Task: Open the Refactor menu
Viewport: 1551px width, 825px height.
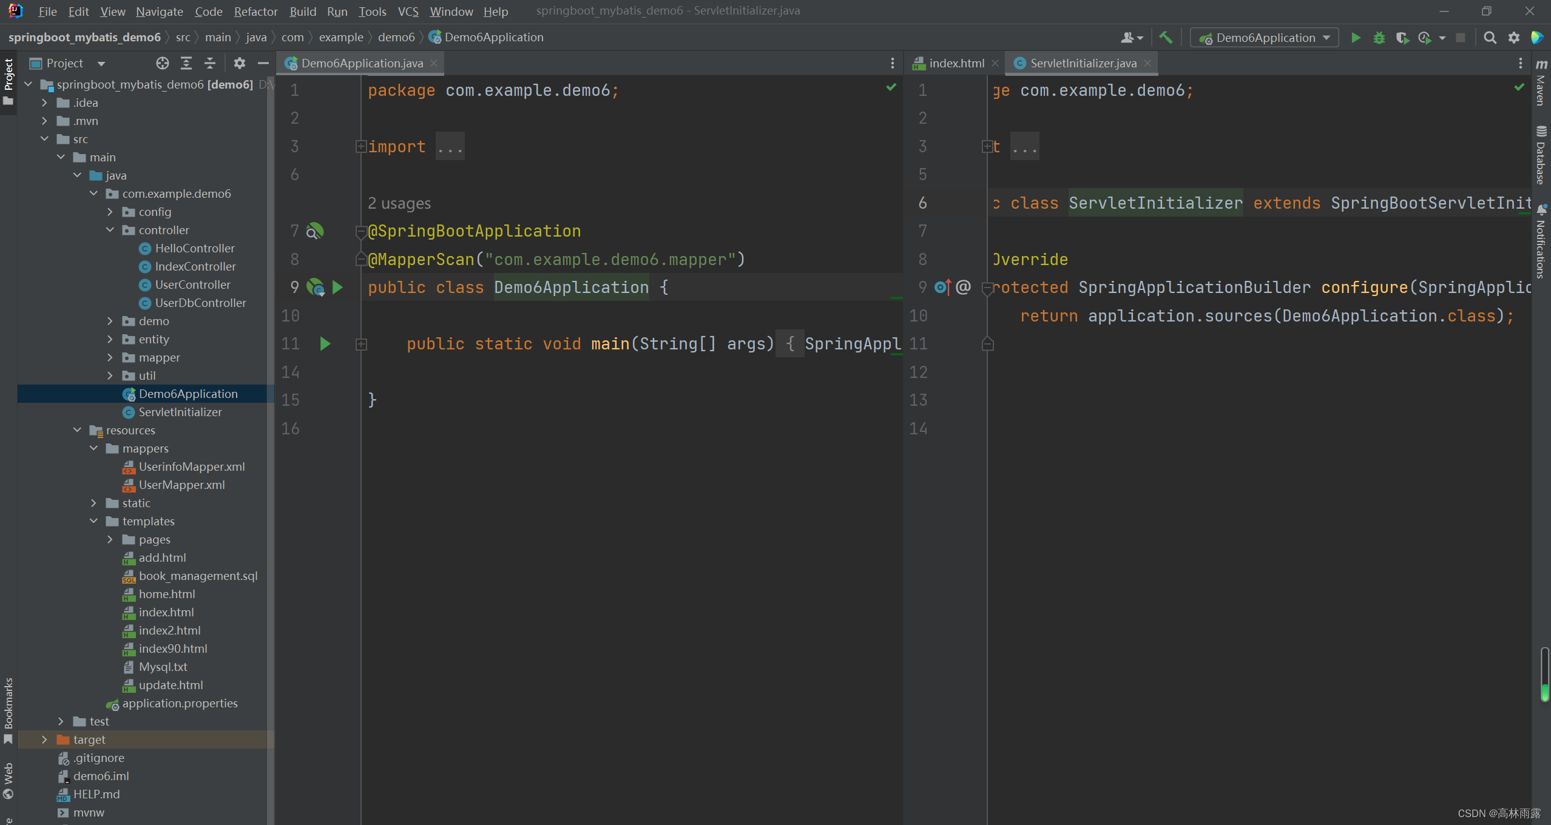Action: click(255, 12)
